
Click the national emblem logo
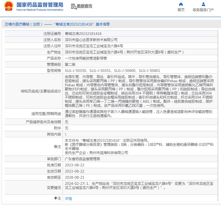(8, 6)
